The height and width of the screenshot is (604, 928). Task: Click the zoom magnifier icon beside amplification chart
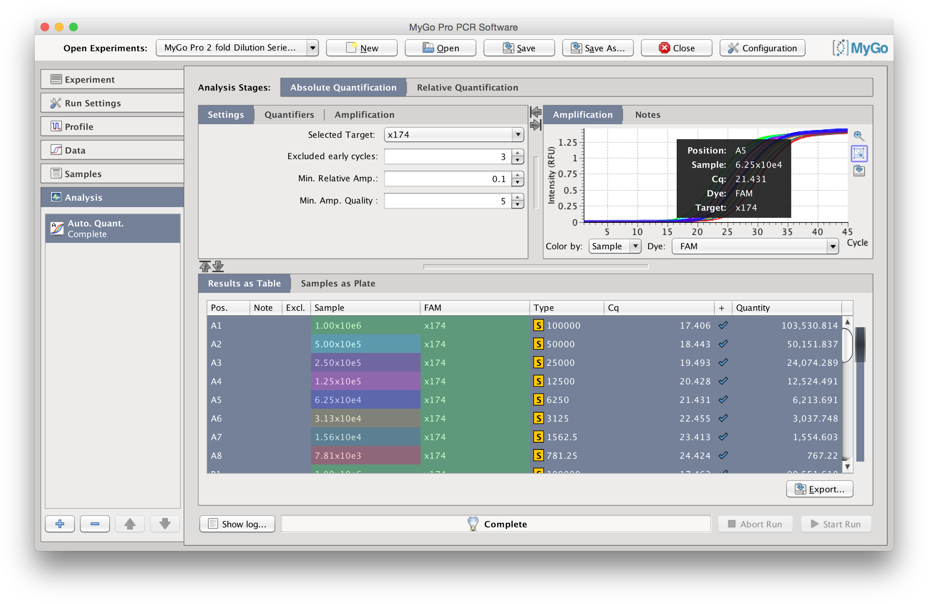(858, 135)
